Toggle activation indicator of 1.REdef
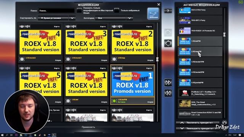The width and height of the screenshot is (244, 137). [x=68, y=101]
